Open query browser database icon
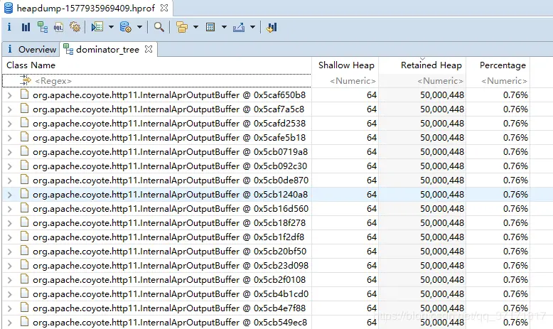 coord(126,27)
